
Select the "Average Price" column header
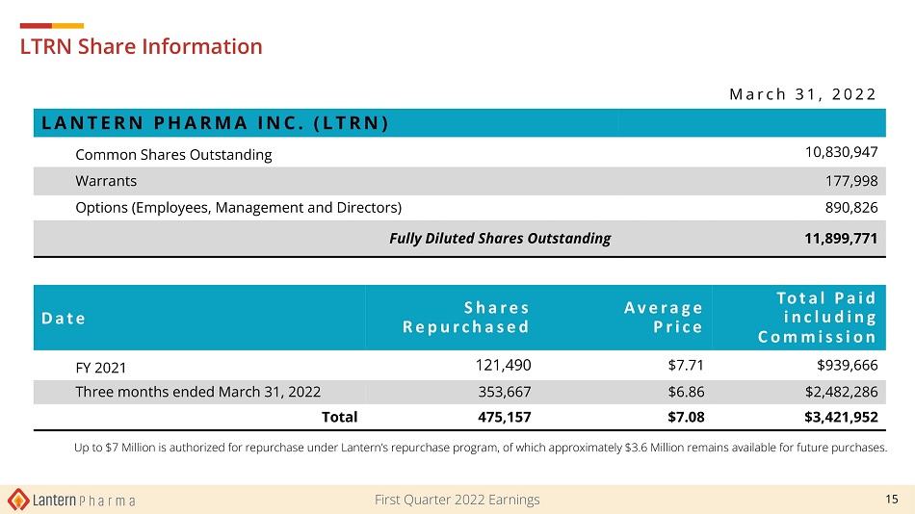tap(663, 318)
